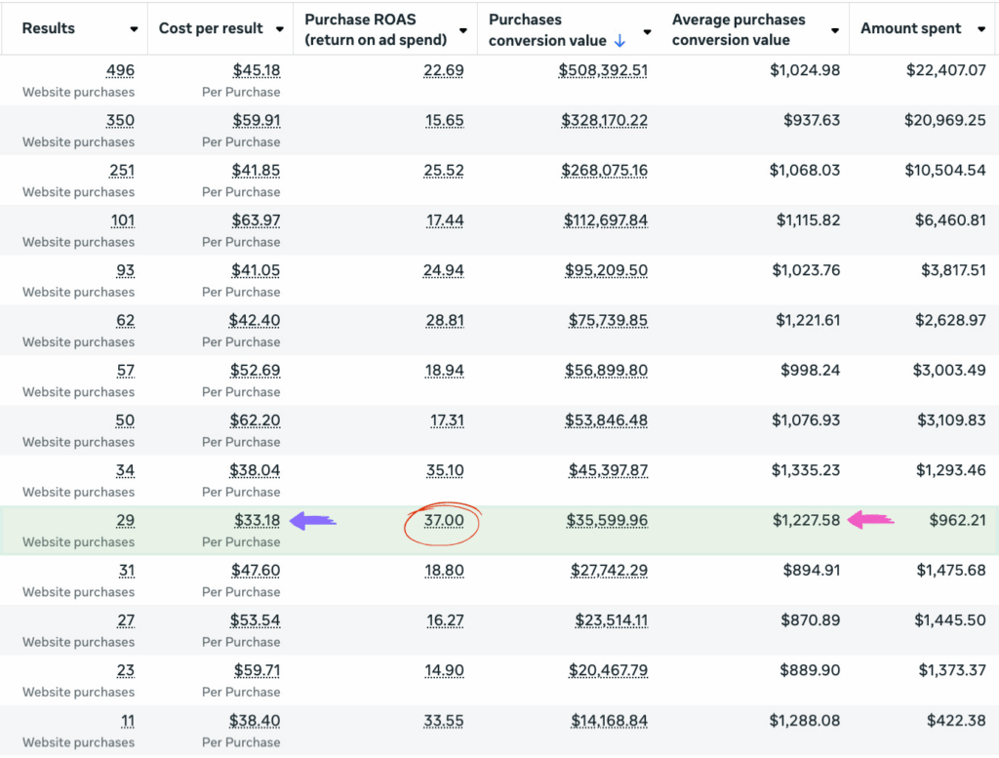Screen dimensions: 999x758
Task: Click the $33.18 cost per purchase value
Action: click(257, 520)
